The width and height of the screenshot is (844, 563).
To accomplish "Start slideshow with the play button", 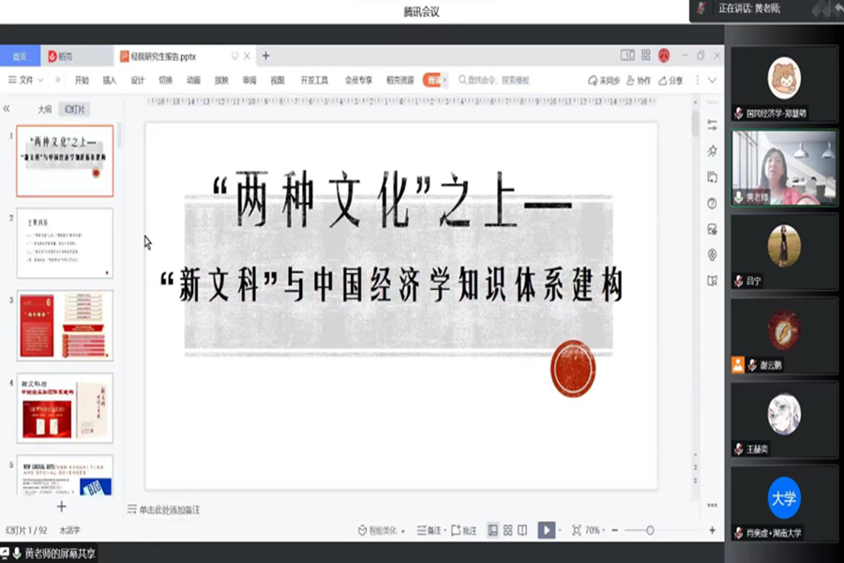I will point(546,530).
